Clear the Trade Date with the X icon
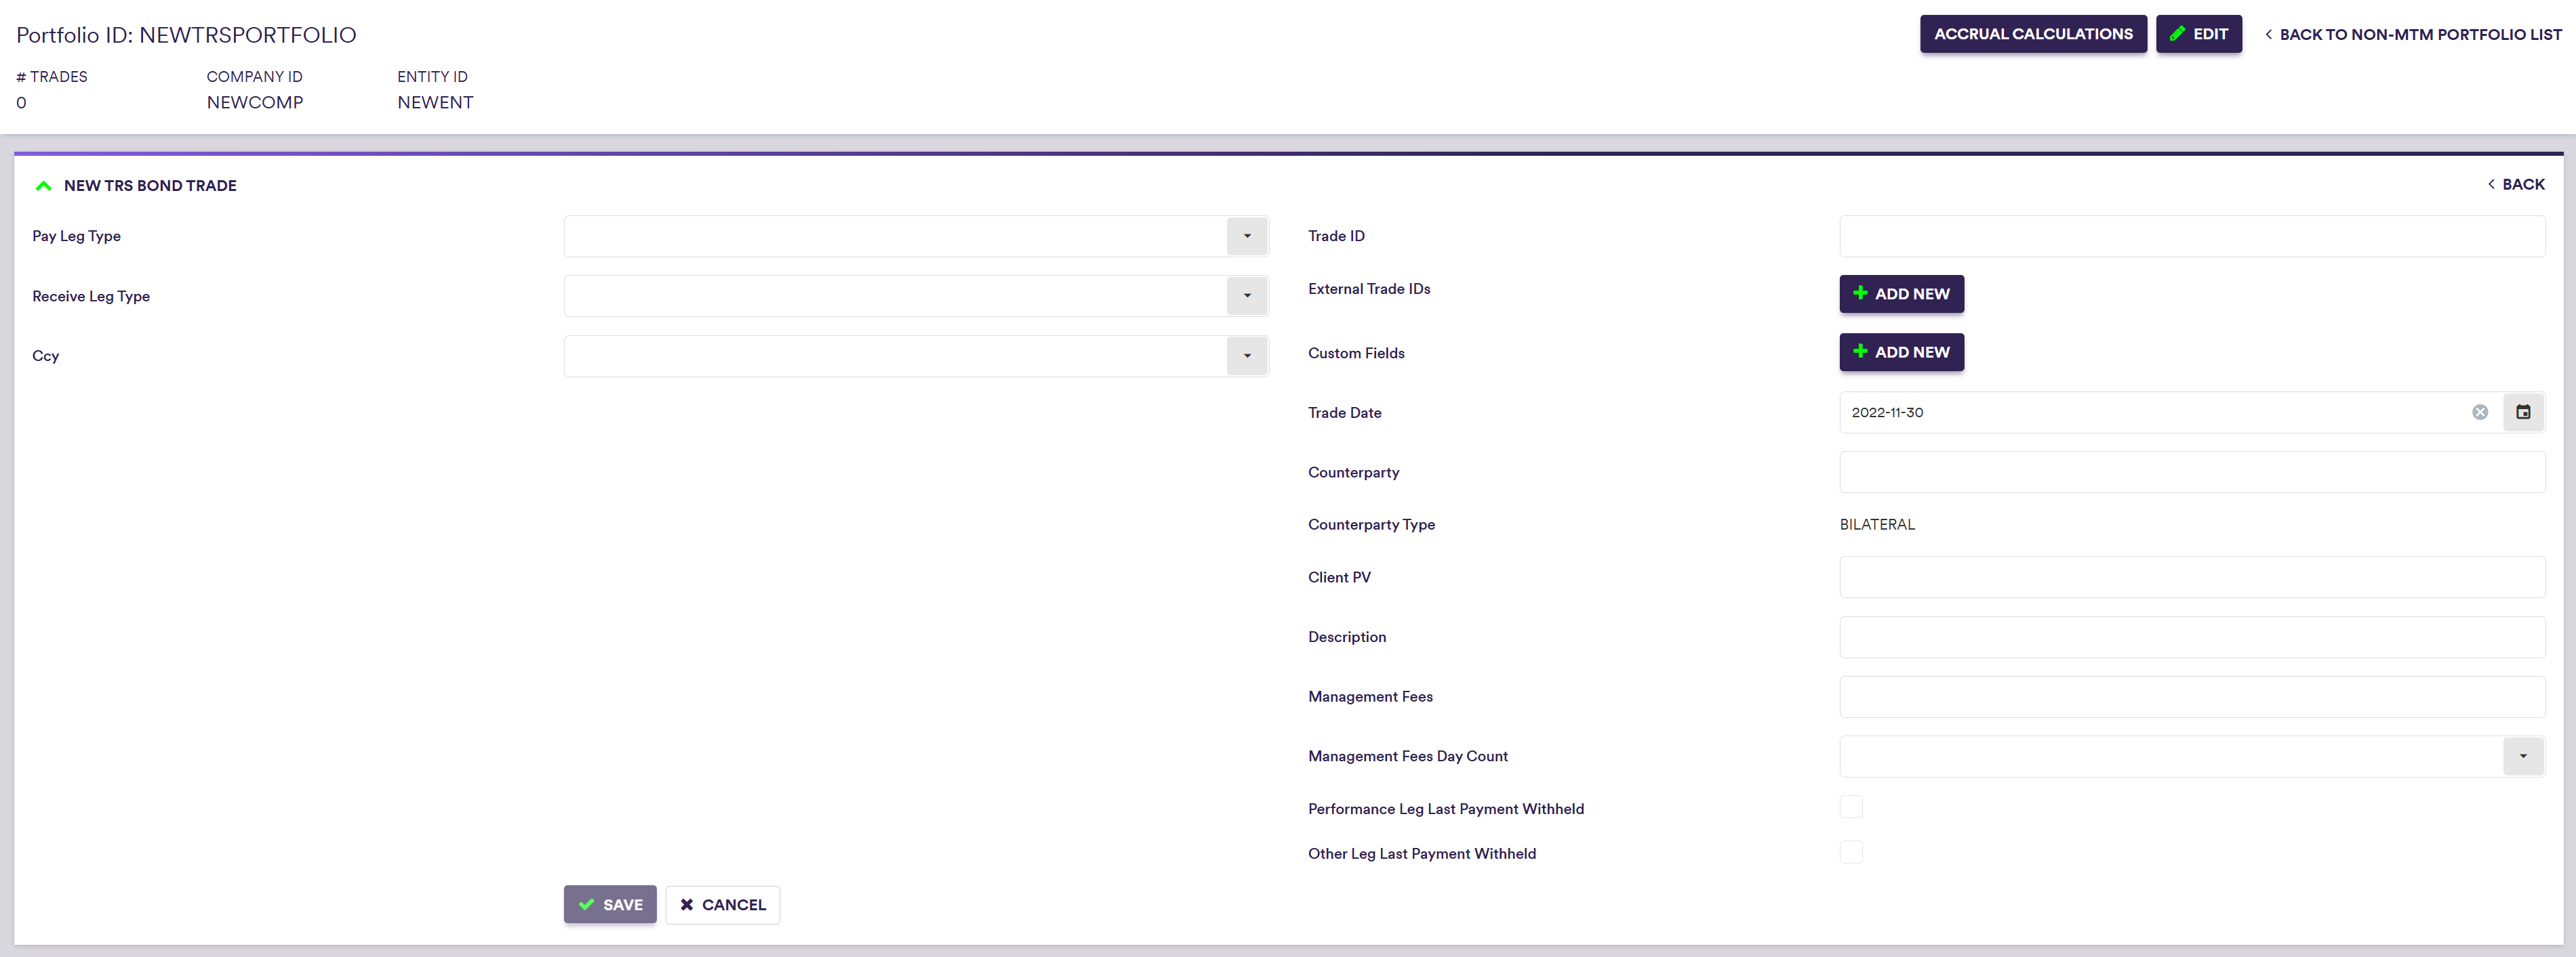 pyautogui.click(x=2479, y=412)
